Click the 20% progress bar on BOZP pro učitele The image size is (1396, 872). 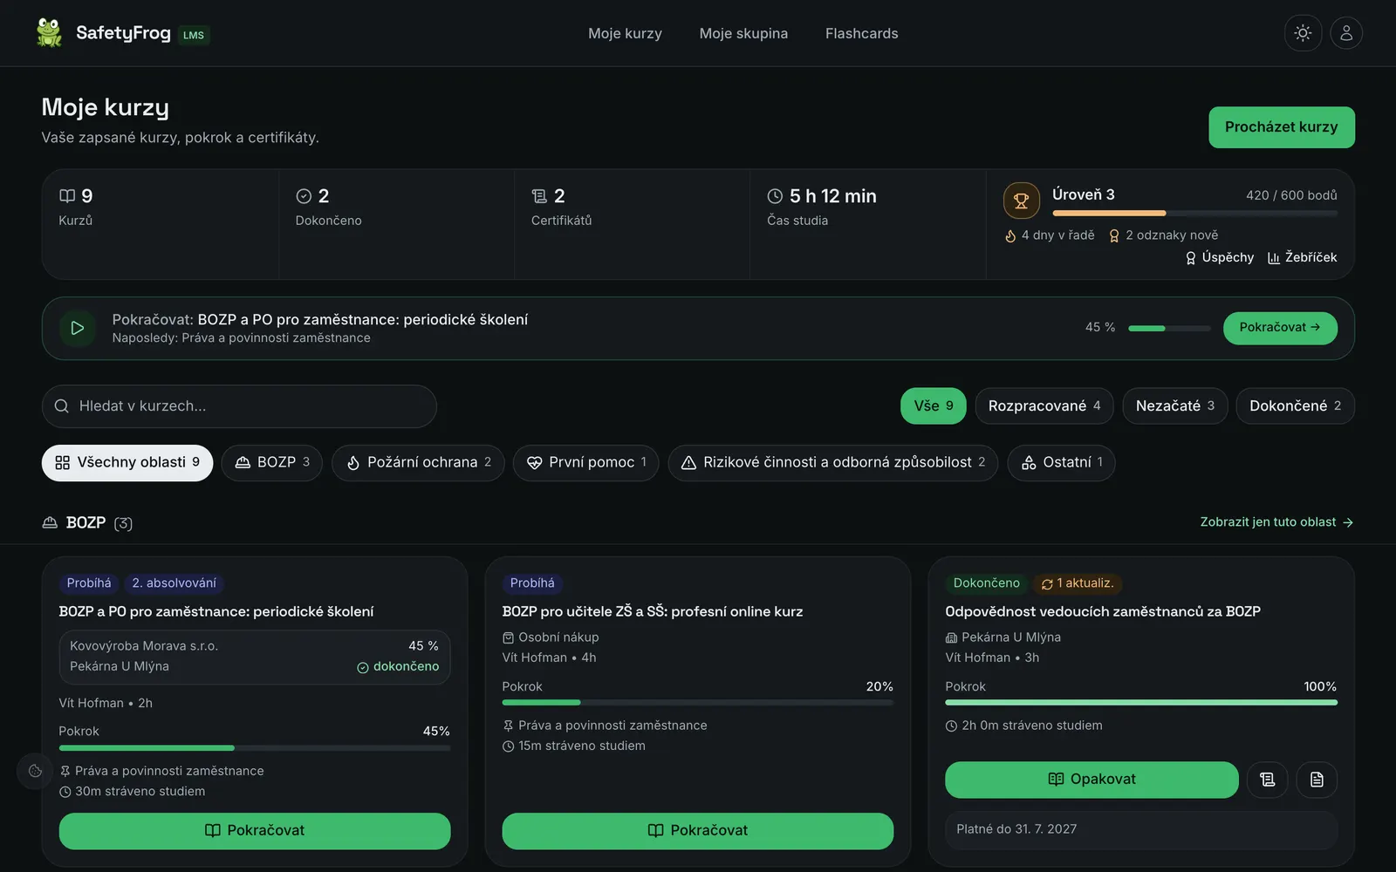point(698,703)
